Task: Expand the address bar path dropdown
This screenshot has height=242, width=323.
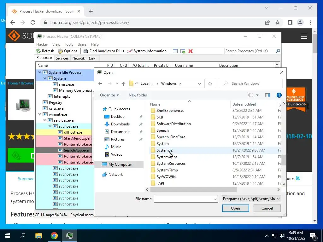Action: (x=200, y=84)
